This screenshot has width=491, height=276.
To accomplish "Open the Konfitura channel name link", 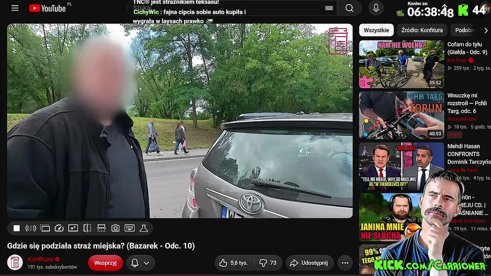I will 40,259.
